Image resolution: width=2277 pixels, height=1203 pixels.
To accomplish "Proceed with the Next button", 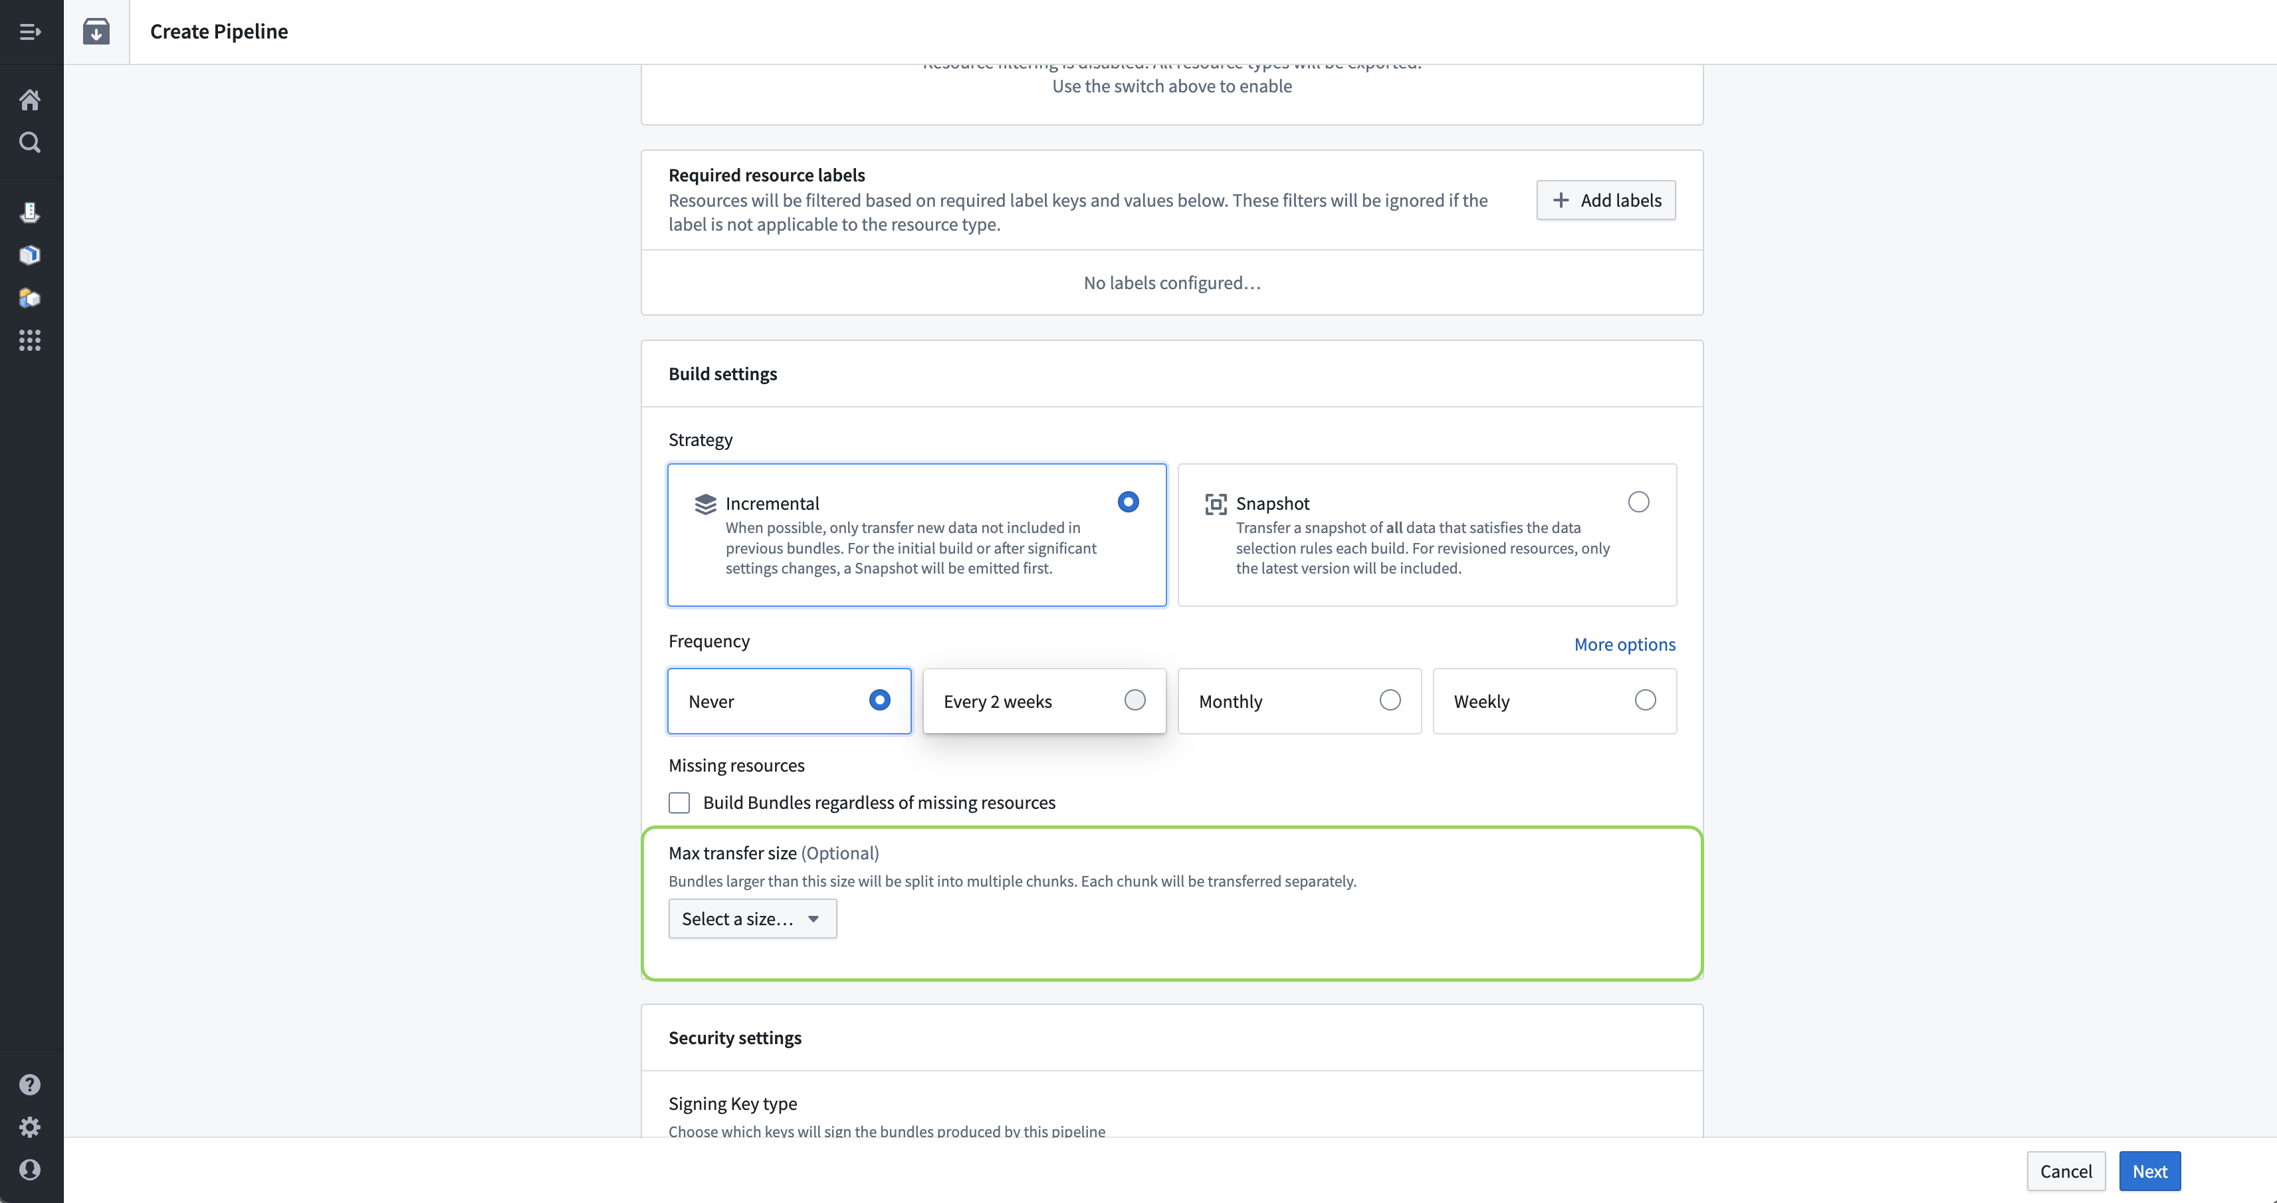I will tap(2149, 1171).
